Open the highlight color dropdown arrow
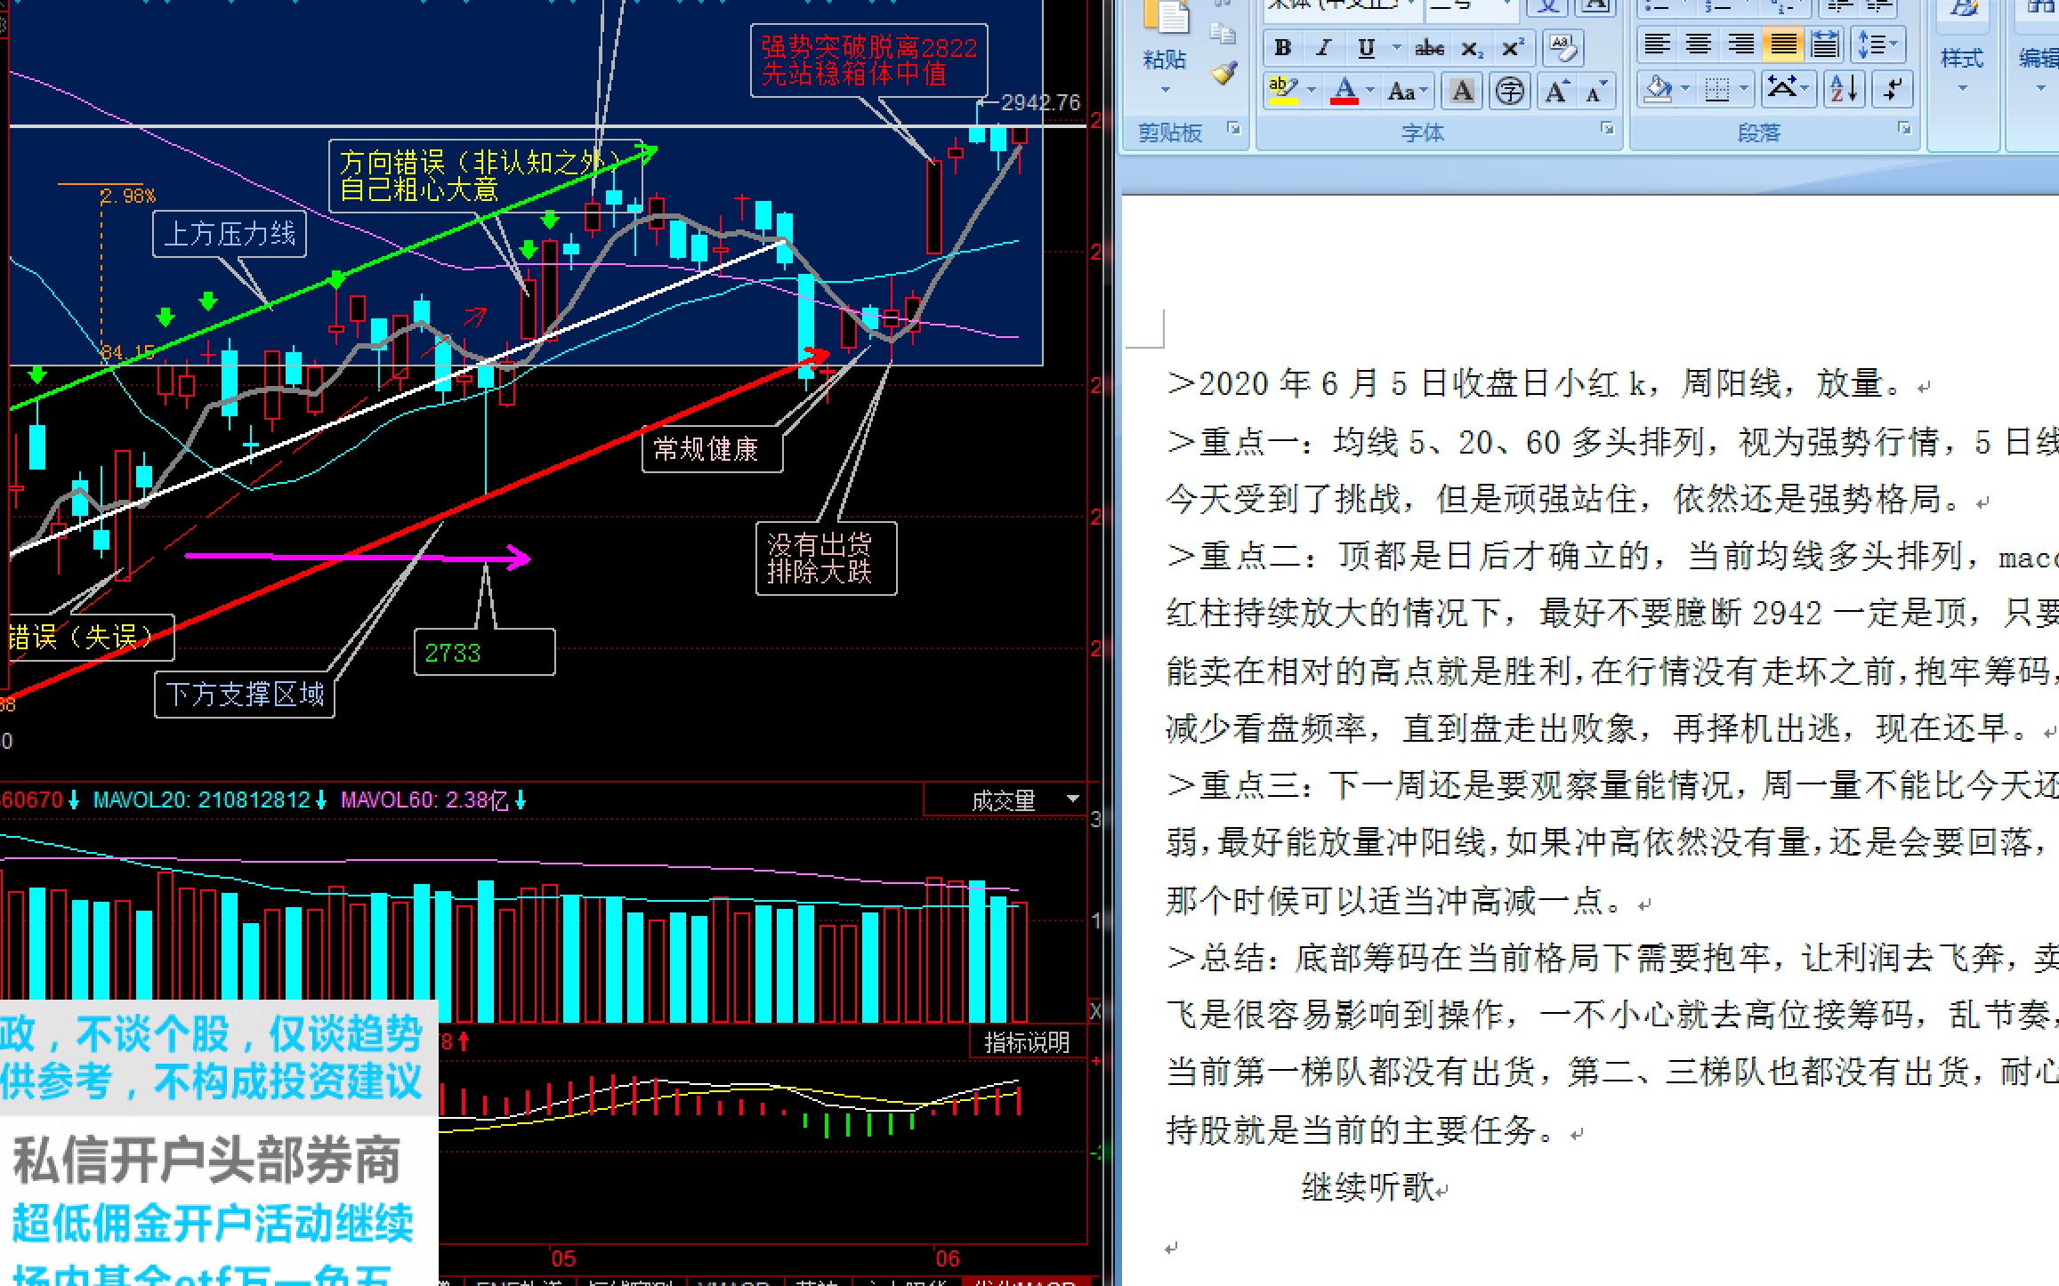Viewport: 2059px width, 1286px height. click(1312, 91)
